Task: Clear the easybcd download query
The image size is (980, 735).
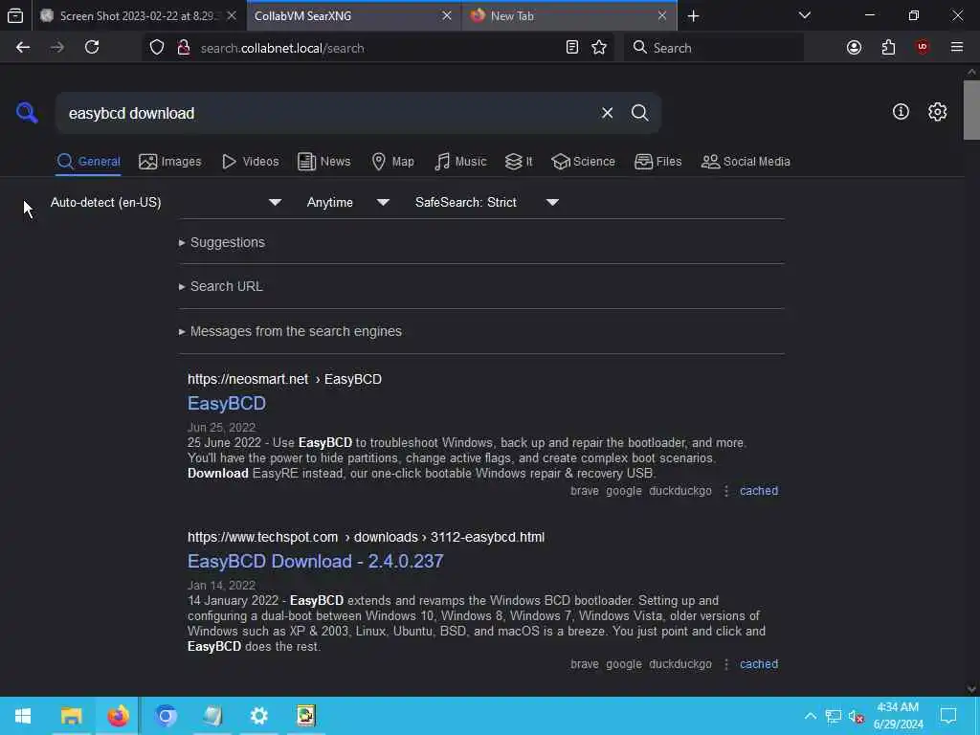Action: click(x=607, y=113)
